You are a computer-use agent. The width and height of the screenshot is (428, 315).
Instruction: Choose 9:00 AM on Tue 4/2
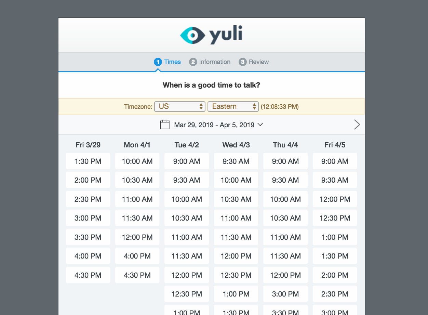[187, 161]
